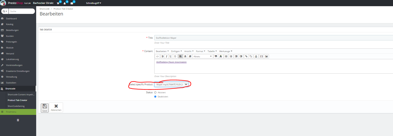Open the Bearbeiten editor menu
393x136 pixels.
click(162, 51)
